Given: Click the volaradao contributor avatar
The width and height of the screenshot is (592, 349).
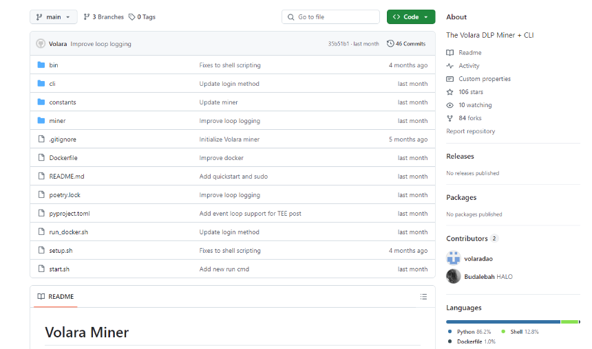Looking at the screenshot, I should [x=454, y=258].
